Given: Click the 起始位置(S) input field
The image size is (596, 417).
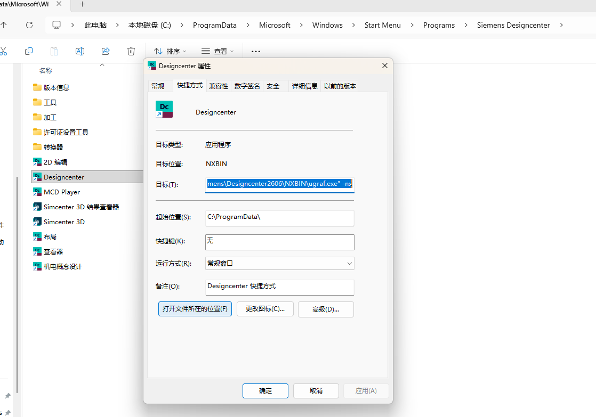Looking at the screenshot, I should [280, 218].
